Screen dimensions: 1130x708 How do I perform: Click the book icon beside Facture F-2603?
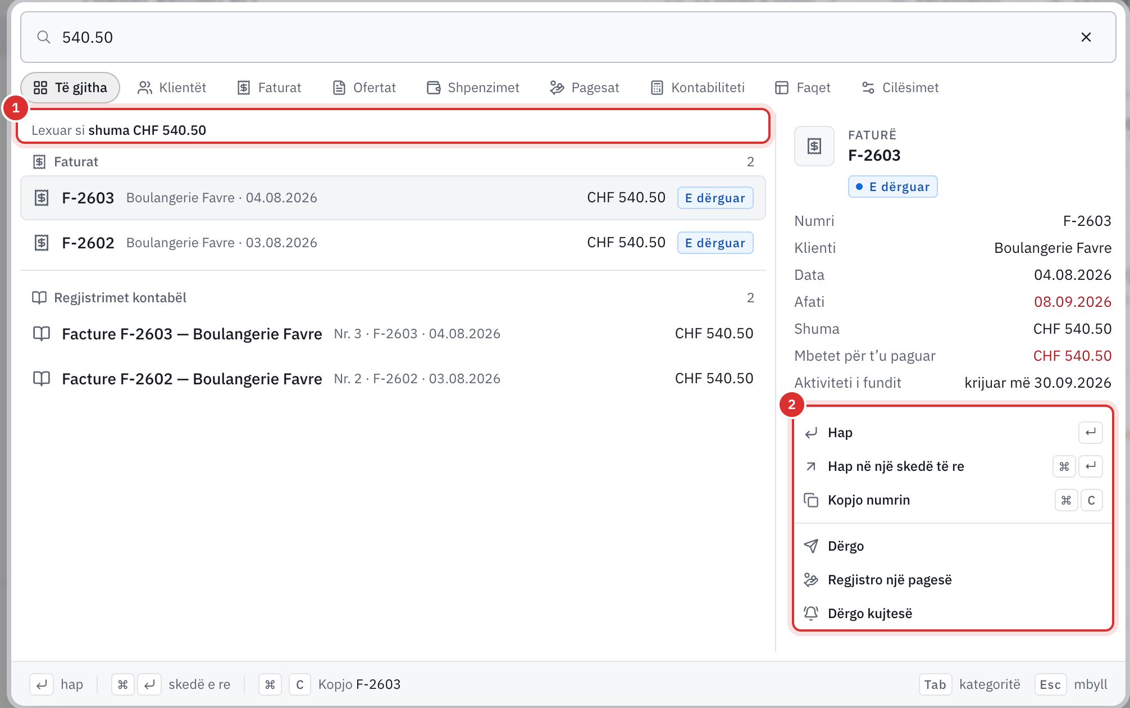(x=42, y=334)
